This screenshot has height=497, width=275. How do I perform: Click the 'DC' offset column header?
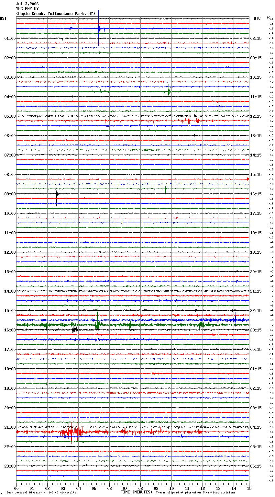[269, 17]
